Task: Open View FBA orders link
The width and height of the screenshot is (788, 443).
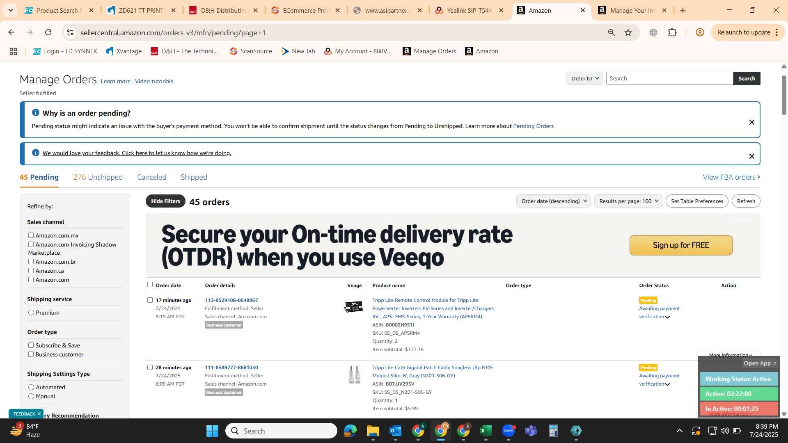Action: click(x=731, y=177)
